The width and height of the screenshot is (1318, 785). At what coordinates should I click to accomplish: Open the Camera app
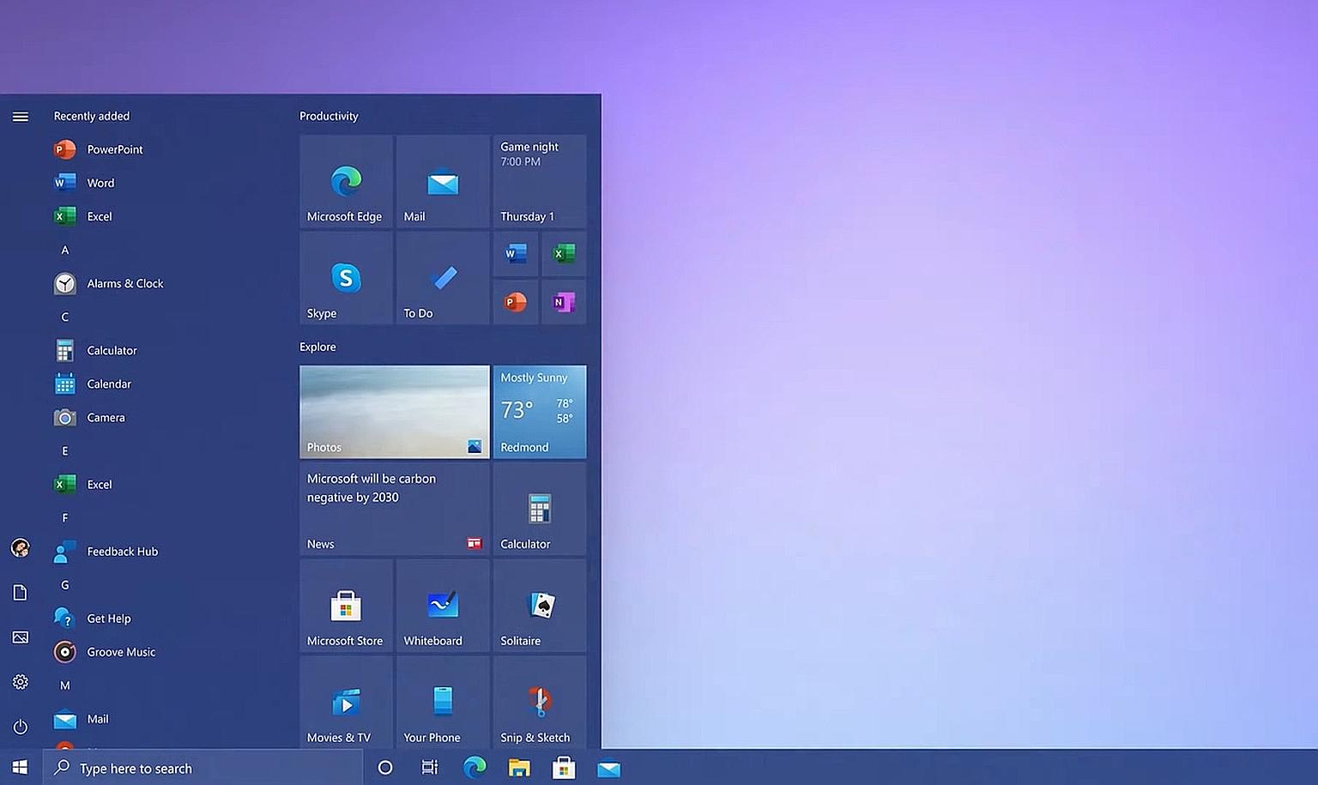[105, 418]
